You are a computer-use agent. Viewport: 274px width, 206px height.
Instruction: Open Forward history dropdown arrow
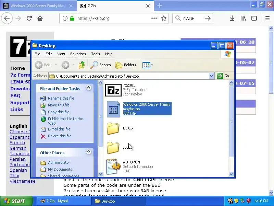click(73, 65)
